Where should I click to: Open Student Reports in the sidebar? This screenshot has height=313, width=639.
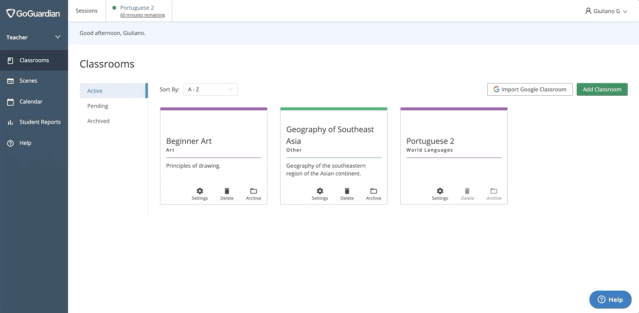(x=40, y=122)
